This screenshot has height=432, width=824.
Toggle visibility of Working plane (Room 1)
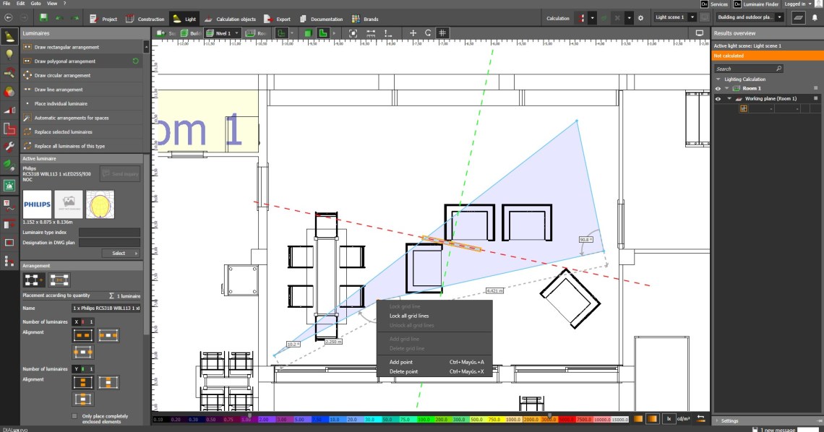click(x=718, y=98)
